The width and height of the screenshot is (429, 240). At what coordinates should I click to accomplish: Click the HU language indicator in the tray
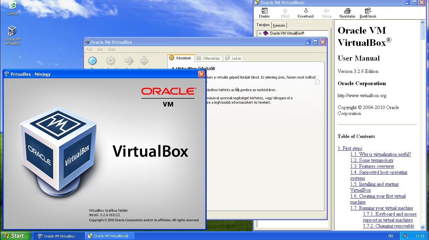coord(391,236)
